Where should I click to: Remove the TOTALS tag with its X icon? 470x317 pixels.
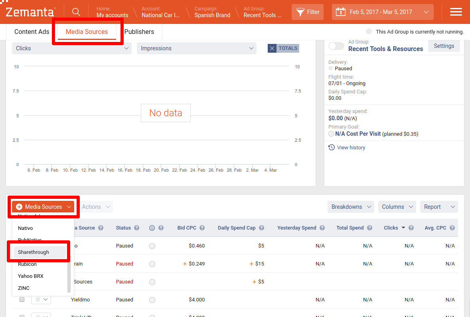272,48
